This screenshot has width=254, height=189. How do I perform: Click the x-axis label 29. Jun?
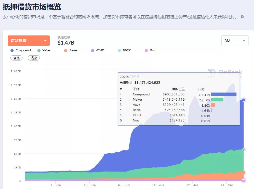(x=124, y=185)
